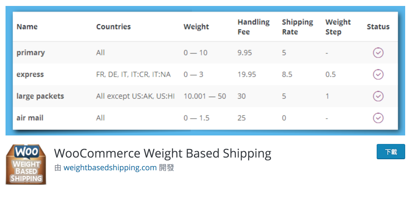Open the primary shipping rule
The image size is (409, 200).
click(31, 53)
